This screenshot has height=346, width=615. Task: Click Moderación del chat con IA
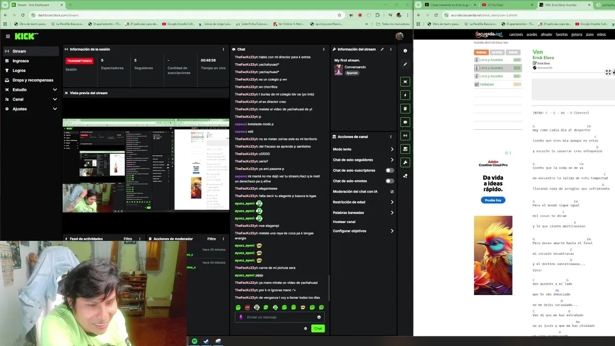click(x=363, y=192)
